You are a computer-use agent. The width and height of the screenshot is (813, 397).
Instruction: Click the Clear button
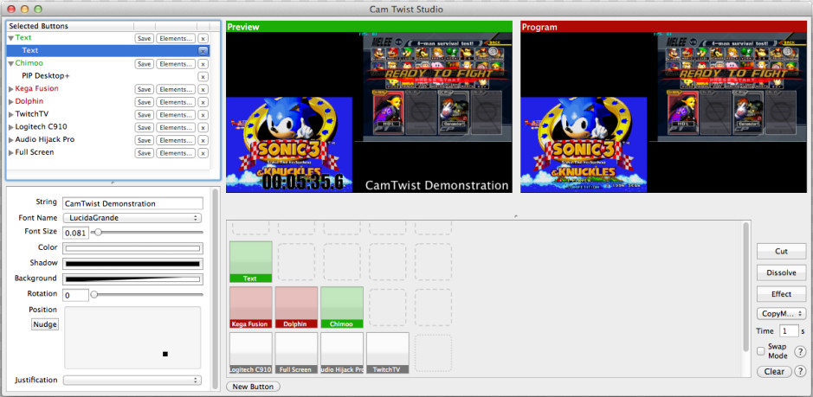(774, 372)
